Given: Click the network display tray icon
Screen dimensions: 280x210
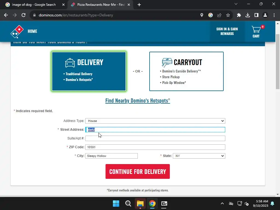Looking at the screenshot, I should (240, 203).
